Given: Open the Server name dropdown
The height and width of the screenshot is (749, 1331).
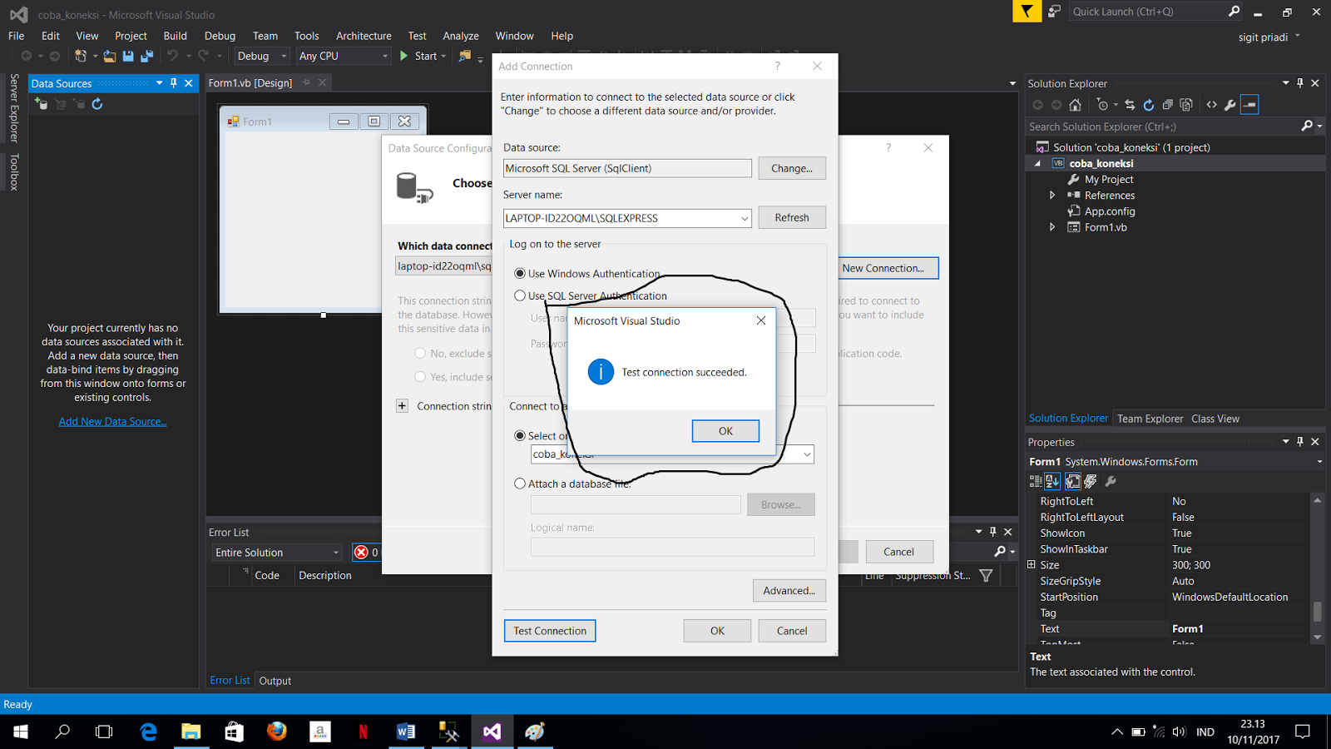Looking at the screenshot, I should [744, 218].
